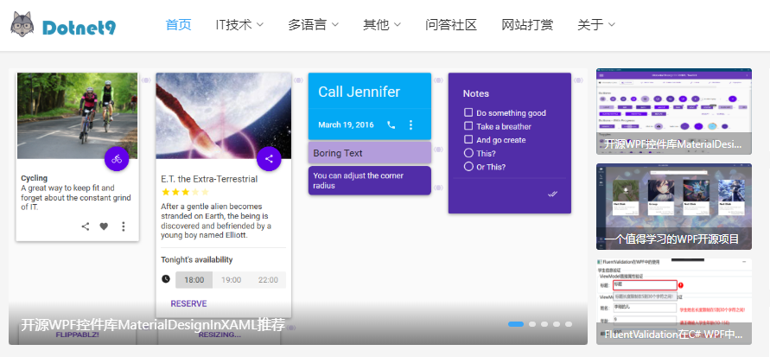This screenshot has width=770, height=357.
Task: Click RESERVE button
Action: pyautogui.click(x=188, y=303)
